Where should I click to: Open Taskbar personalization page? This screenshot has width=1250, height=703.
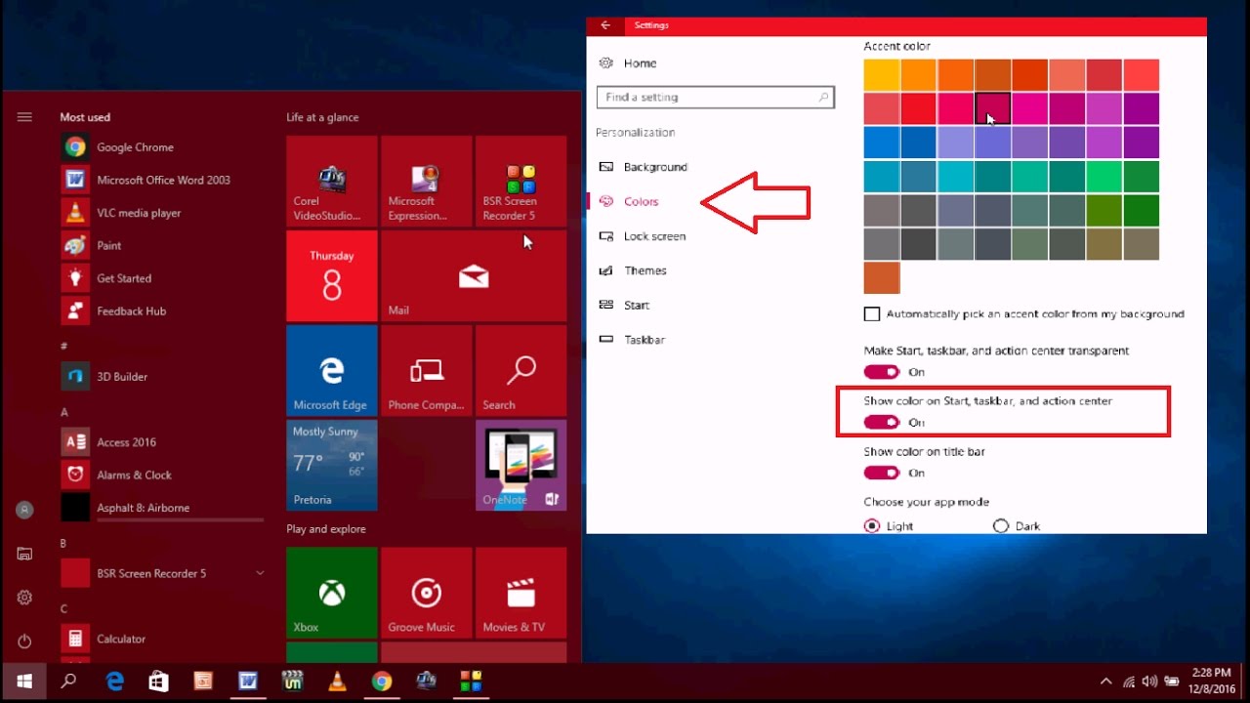645,340
